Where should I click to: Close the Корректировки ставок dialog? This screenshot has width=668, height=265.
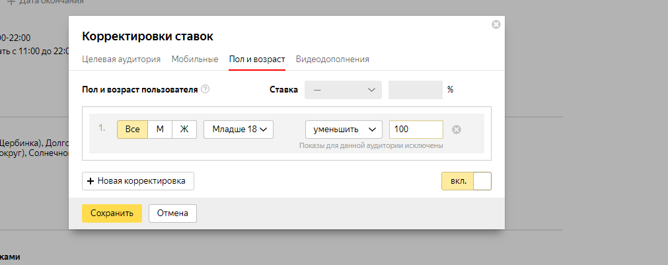(x=496, y=24)
